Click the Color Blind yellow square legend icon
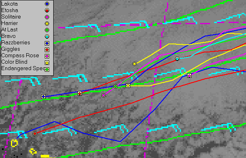Screen dimensions: 246x158 47,63
